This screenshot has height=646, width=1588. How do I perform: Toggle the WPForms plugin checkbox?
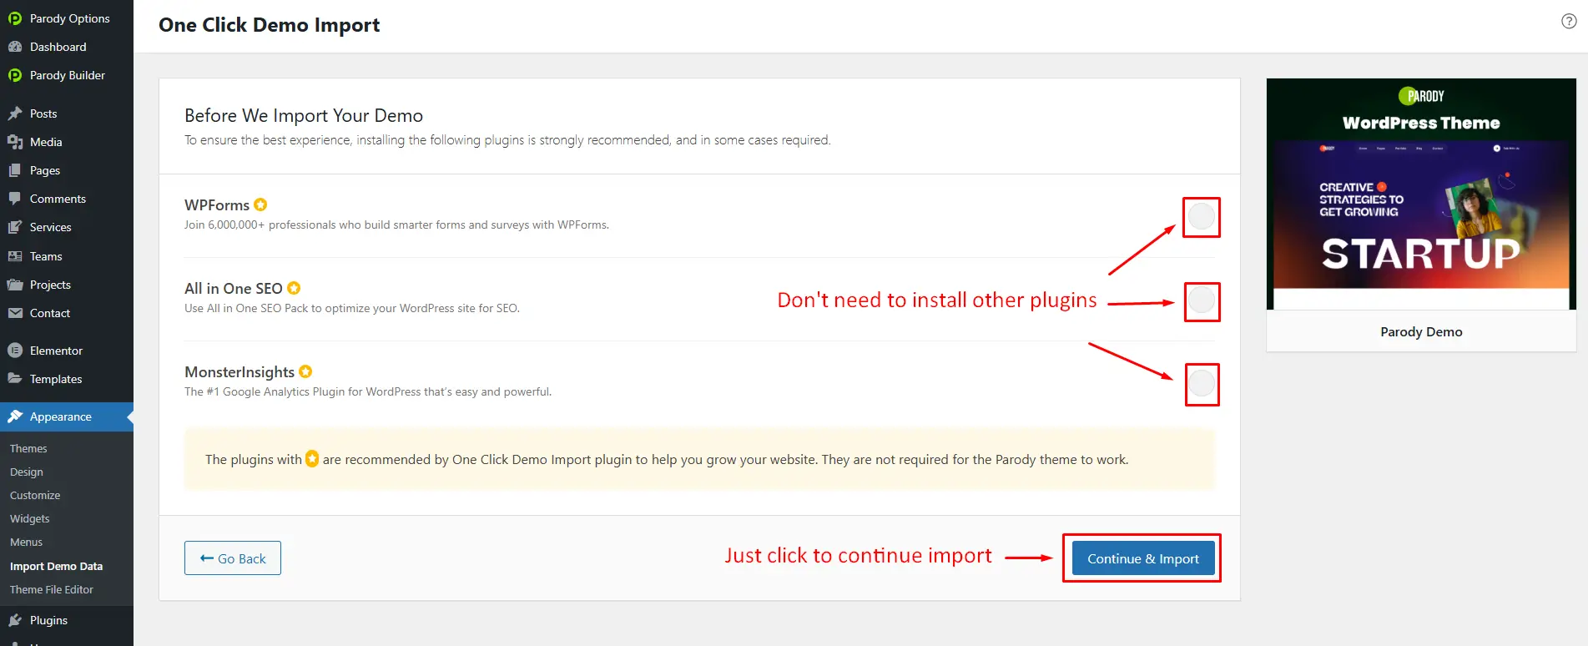1202,217
